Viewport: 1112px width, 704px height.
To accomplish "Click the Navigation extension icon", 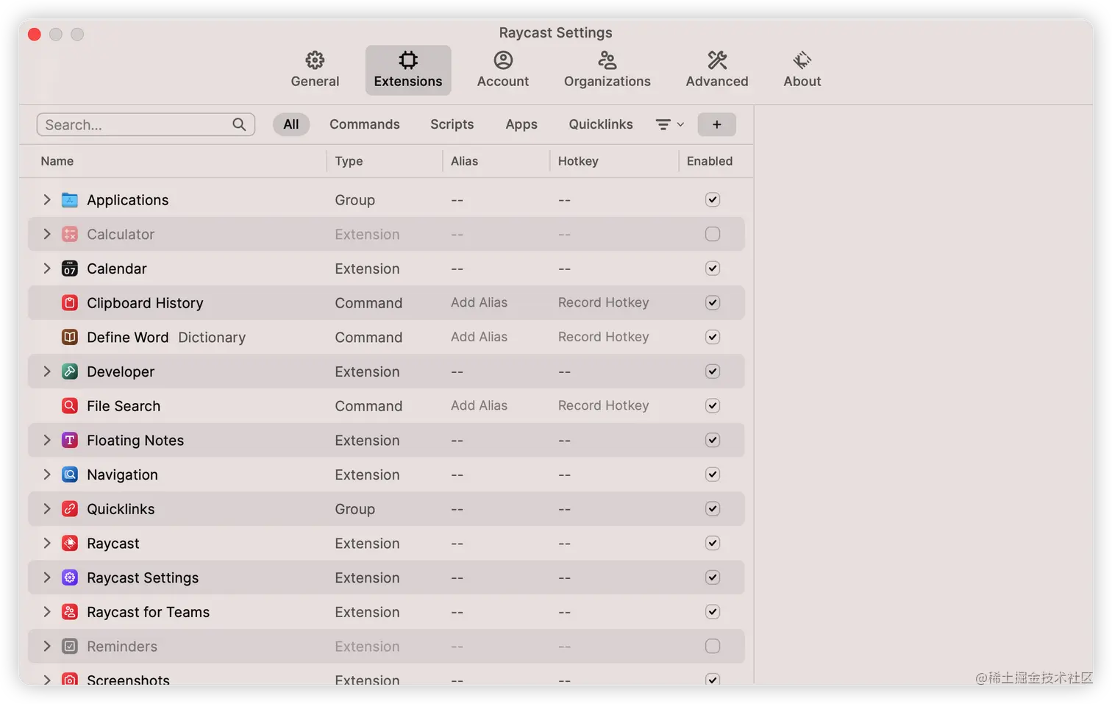I will (x=70, y=474).
